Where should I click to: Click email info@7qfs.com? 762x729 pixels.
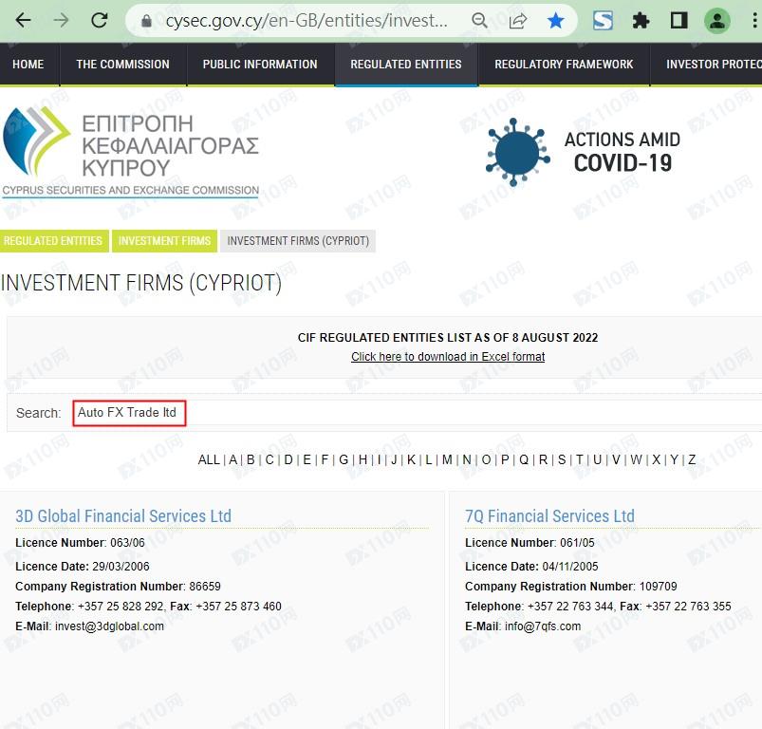tap(543, 626)
